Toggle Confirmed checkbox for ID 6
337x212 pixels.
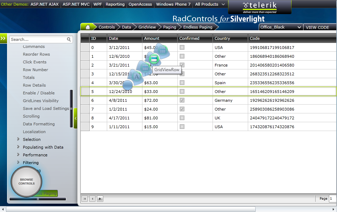pos(182,100)
